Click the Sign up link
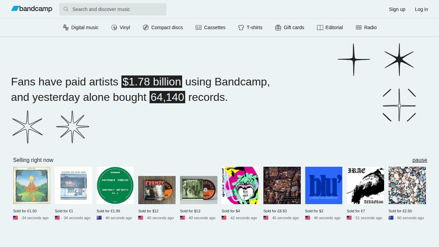This screenshot has width=439, height=247. [397, 9]
